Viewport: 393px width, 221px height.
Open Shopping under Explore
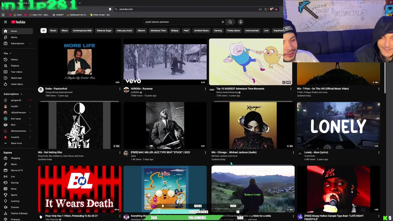coord(18,158)
